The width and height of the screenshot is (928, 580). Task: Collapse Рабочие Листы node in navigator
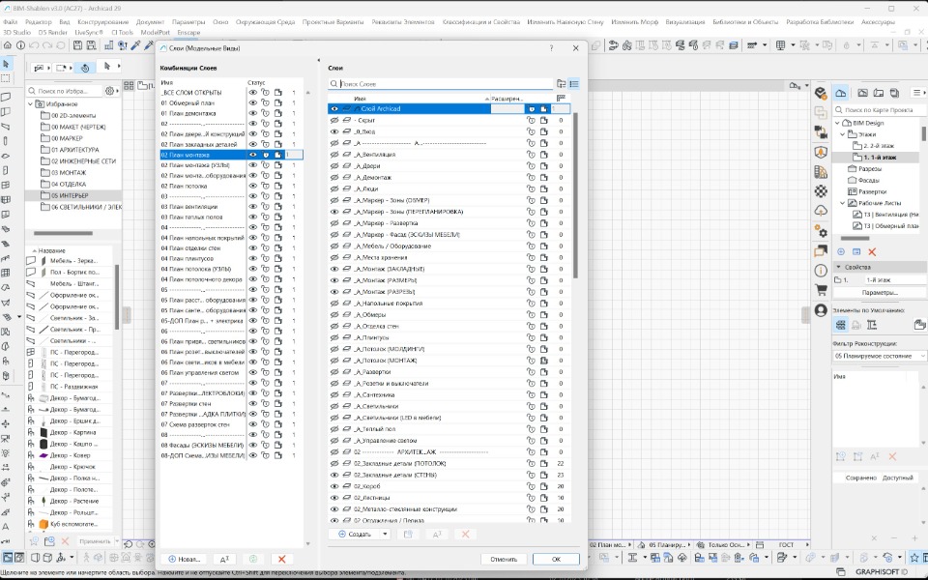pyautogui.click(x=843, y=203)
